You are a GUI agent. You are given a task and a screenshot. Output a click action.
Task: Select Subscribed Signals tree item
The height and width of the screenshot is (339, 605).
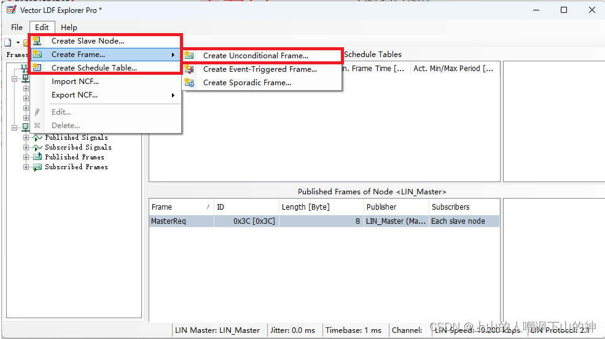coord(79,148)
